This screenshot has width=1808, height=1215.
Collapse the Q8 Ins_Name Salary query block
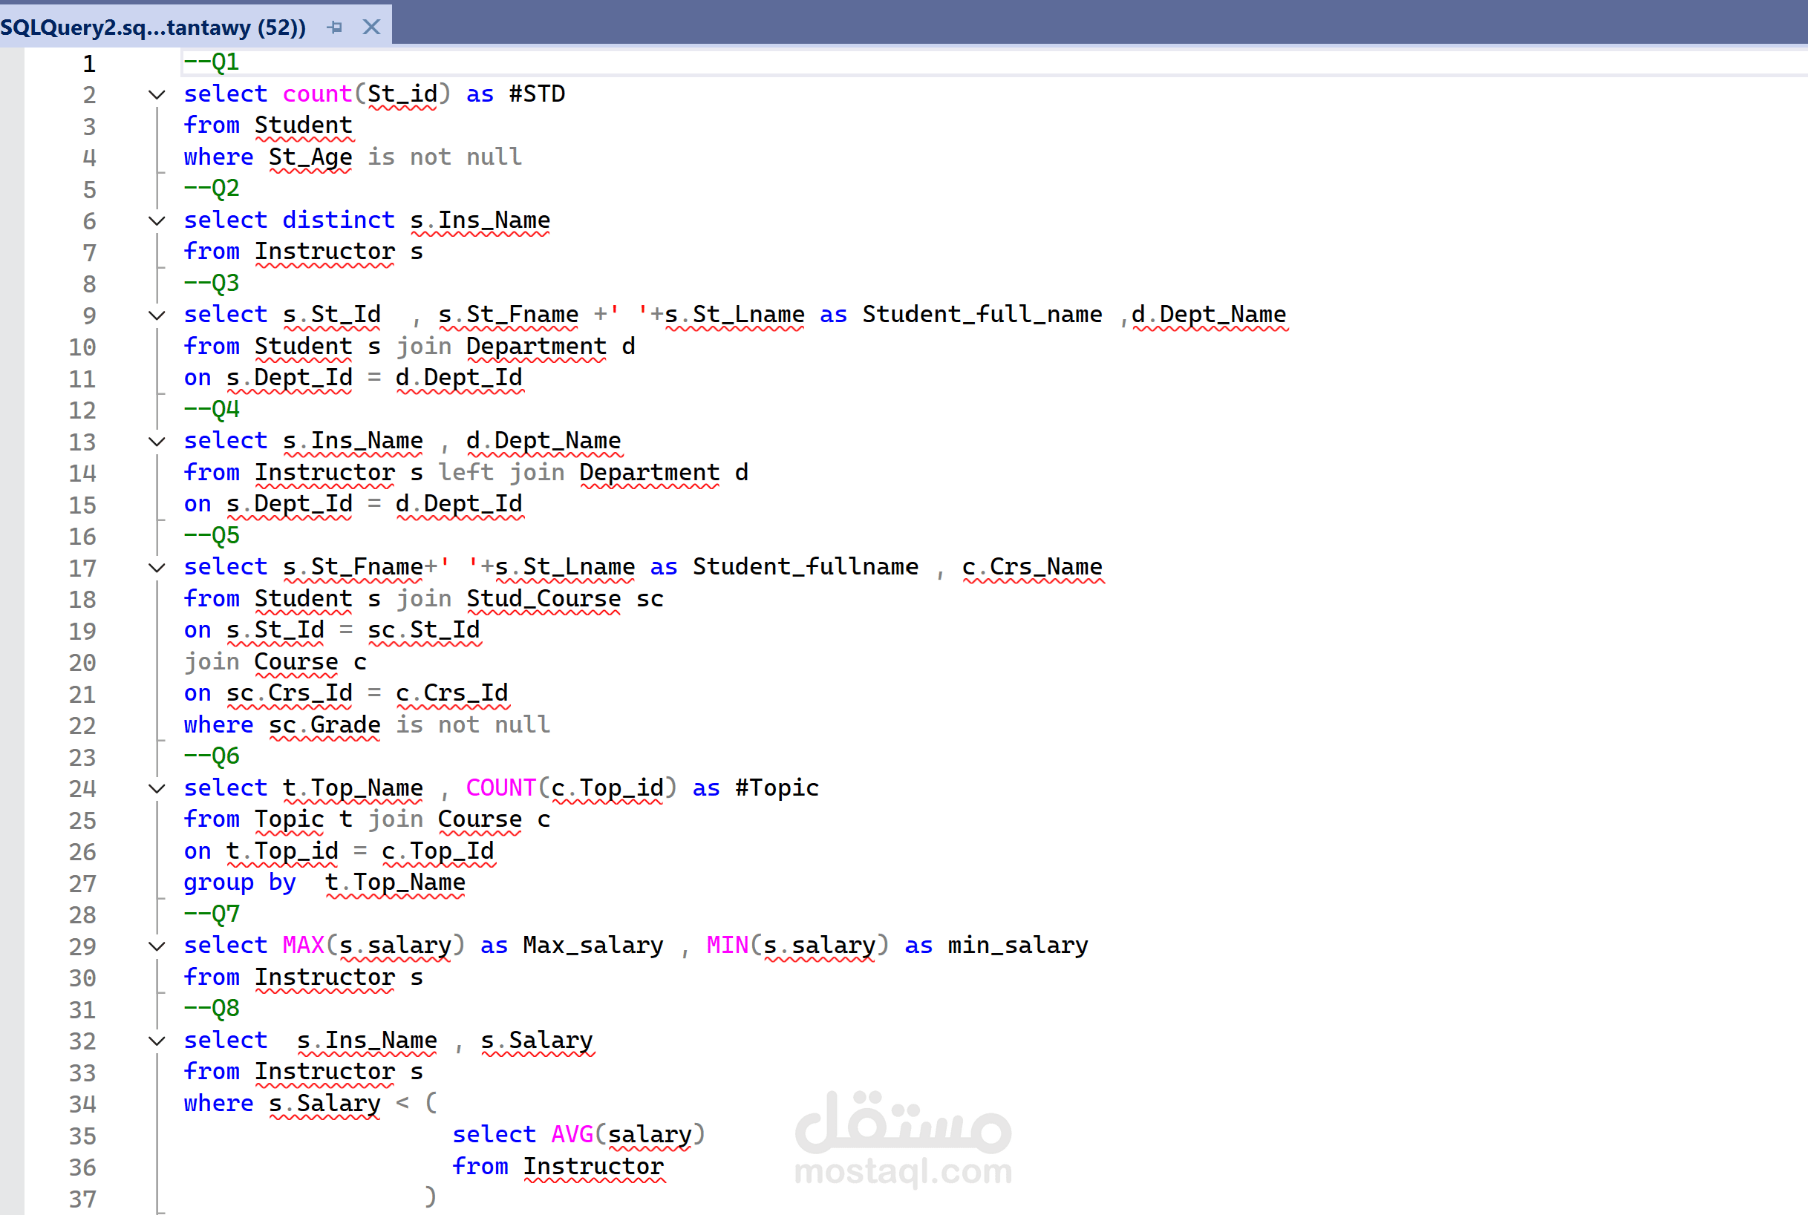coord(157,1041)
